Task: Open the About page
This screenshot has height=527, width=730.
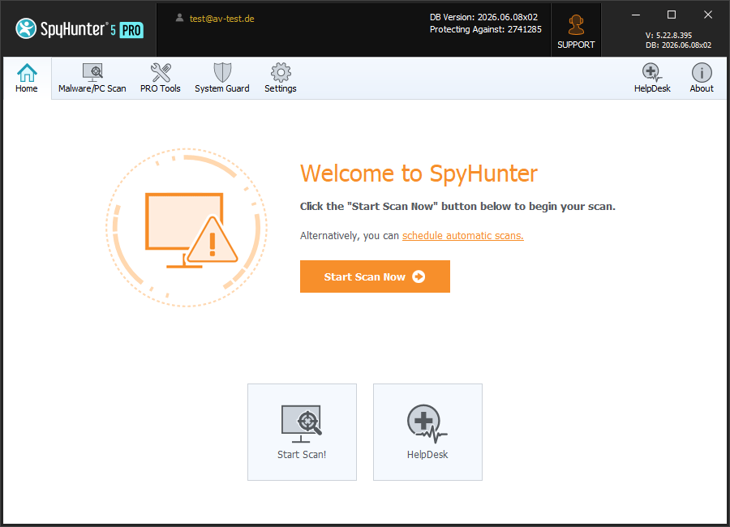Action: point(701,78)
